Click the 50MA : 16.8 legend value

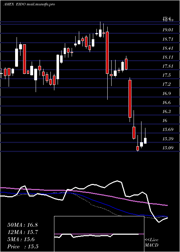click(22, 225)
